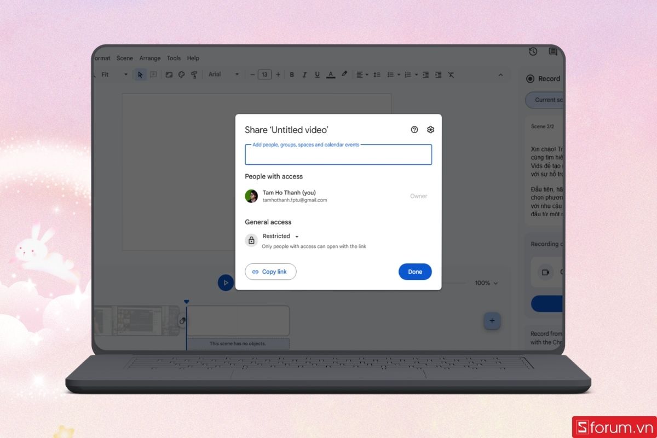Screen dimensions: 657x438
Task: Click the bulleted list icon
Action: click(390, 74)
